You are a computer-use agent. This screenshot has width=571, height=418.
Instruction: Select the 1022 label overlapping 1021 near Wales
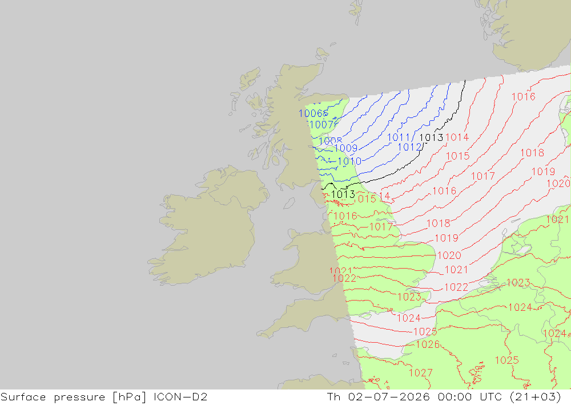(x=344, y=278)
